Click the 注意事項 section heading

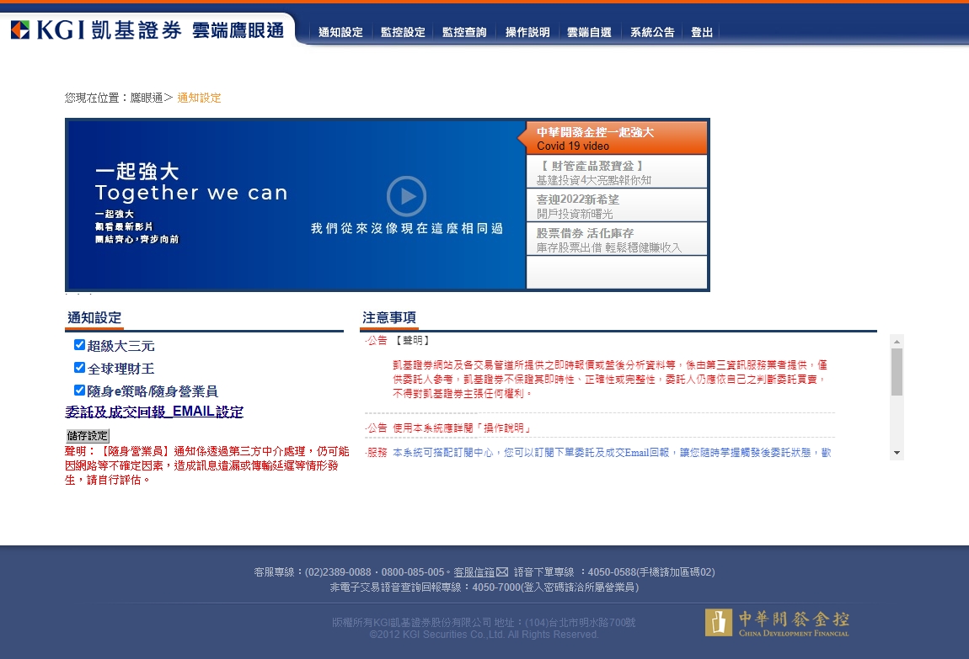tap(389, 318)
